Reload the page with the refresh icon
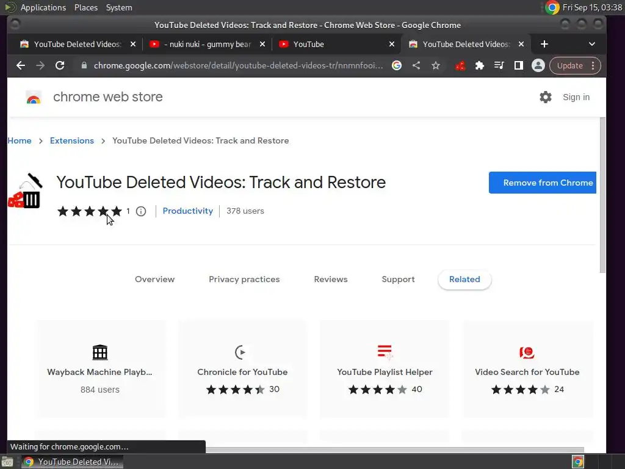 coord(60,65)
